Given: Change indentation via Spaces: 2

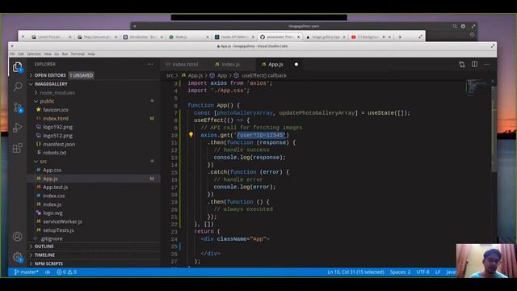Looking at the screenshot, I should pyautogui.click(x=400, y=272).
